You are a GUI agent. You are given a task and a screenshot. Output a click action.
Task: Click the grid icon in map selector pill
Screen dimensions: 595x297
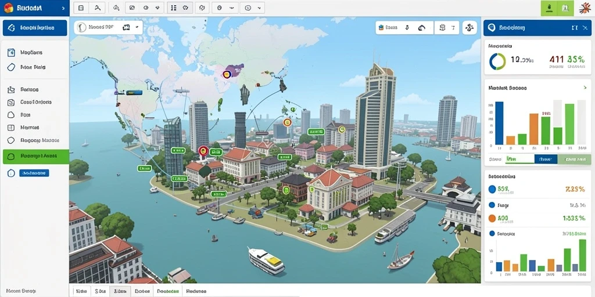coord(126,27)
